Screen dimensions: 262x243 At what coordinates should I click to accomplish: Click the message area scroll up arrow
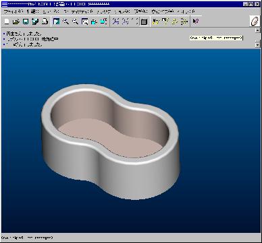257,30
